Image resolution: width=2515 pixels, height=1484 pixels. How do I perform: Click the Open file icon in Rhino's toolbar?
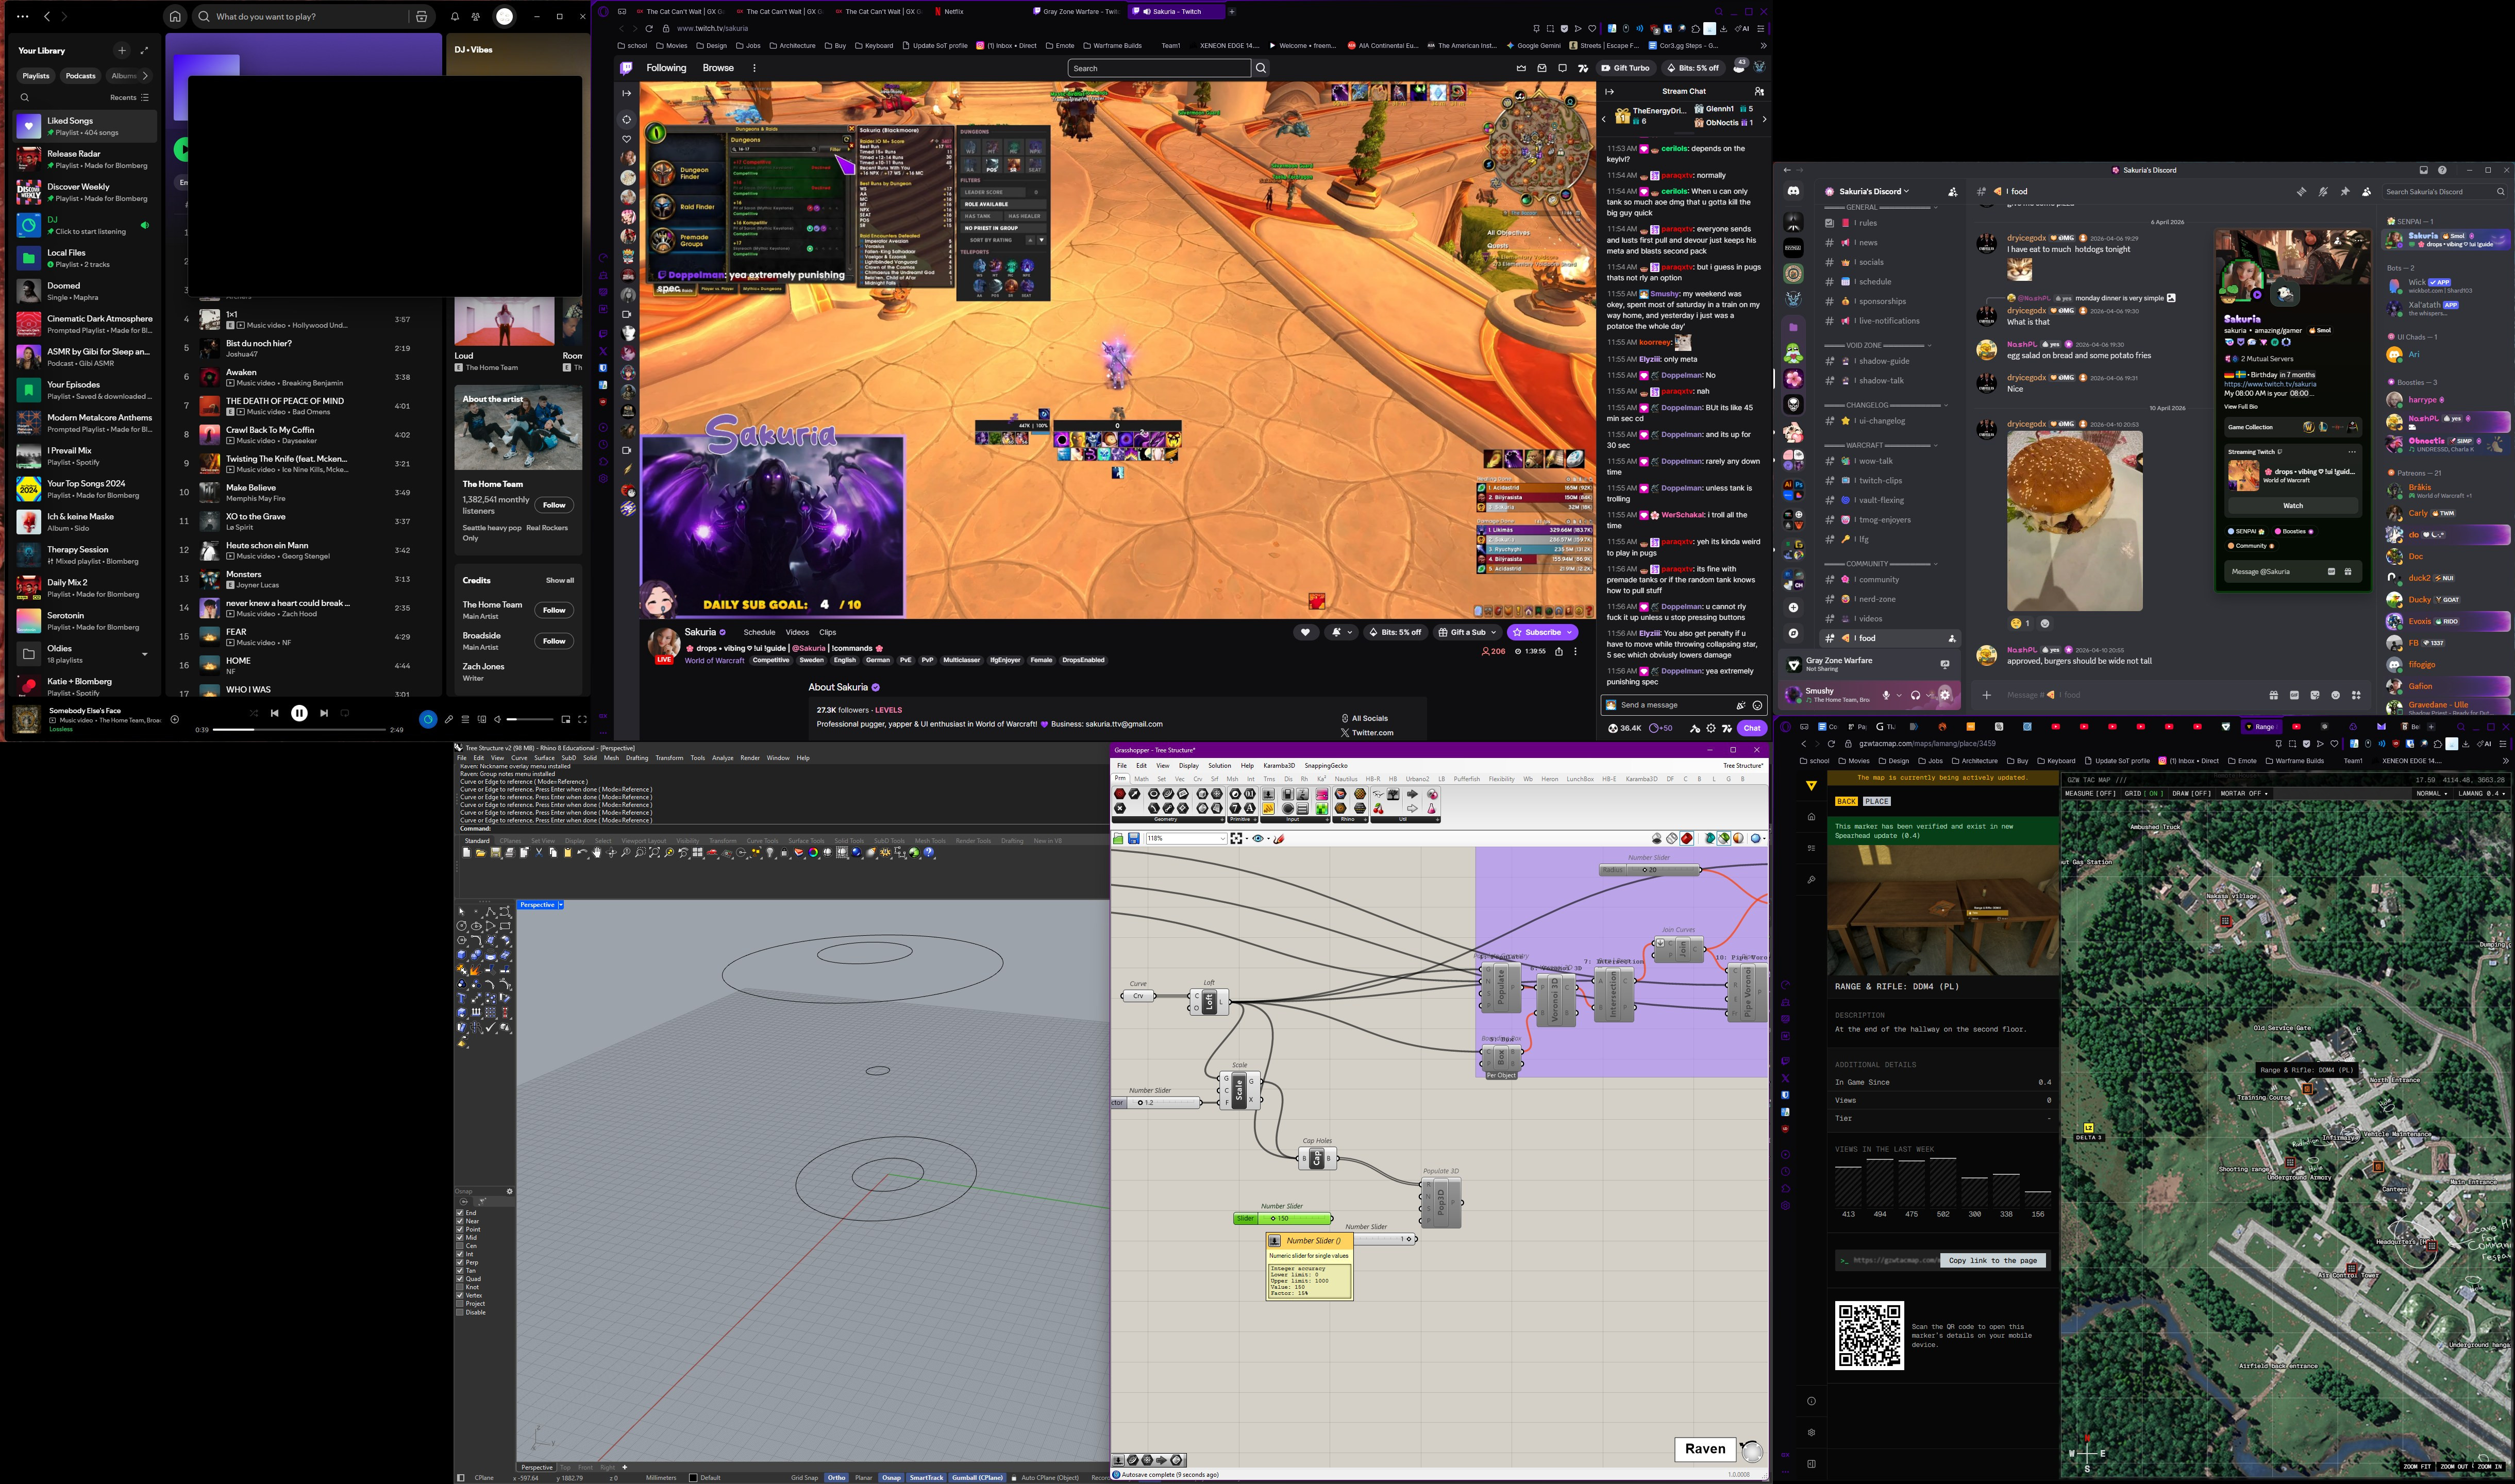[480, 853]
